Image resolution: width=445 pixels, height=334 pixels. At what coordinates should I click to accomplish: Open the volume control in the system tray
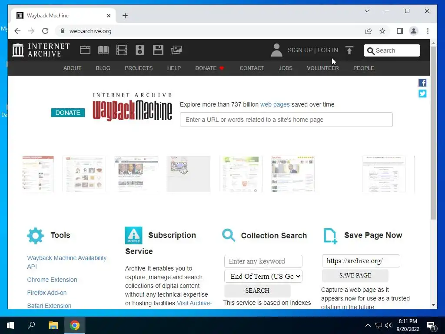coord(389,325)
